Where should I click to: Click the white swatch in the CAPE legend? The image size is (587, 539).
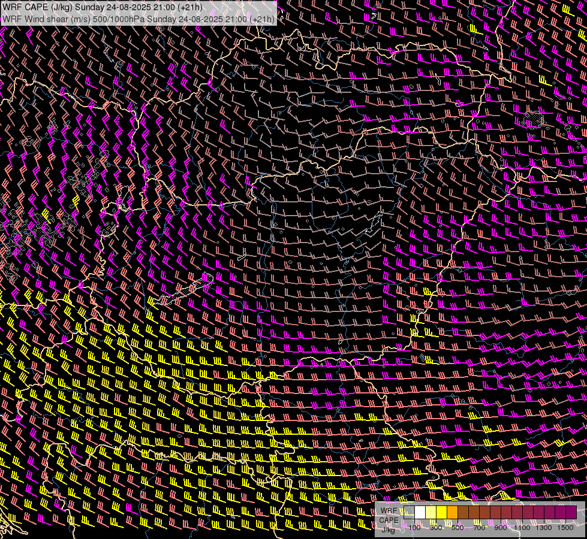tap(420, 513)
